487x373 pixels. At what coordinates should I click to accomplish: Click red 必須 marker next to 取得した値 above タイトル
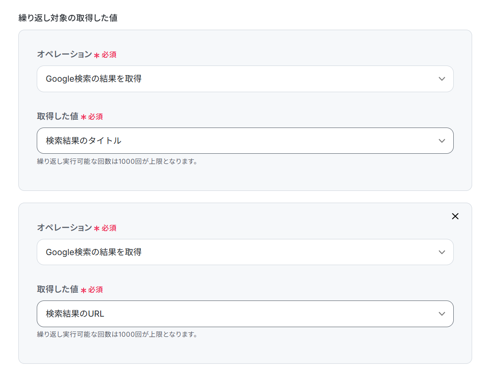(95, 117)
